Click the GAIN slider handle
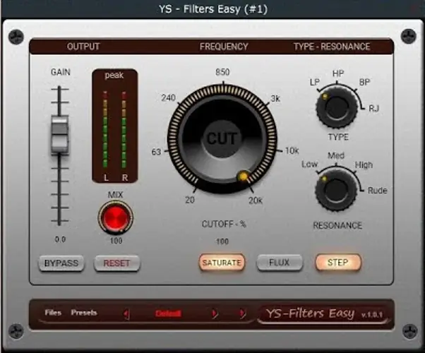Image resolution: width=425 pixels, height=353 pixels. [x=60, y=135]
